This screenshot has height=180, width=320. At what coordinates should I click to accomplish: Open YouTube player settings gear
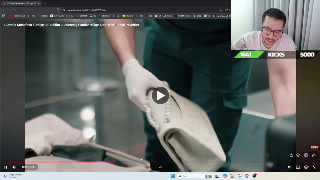coord(306,167)
